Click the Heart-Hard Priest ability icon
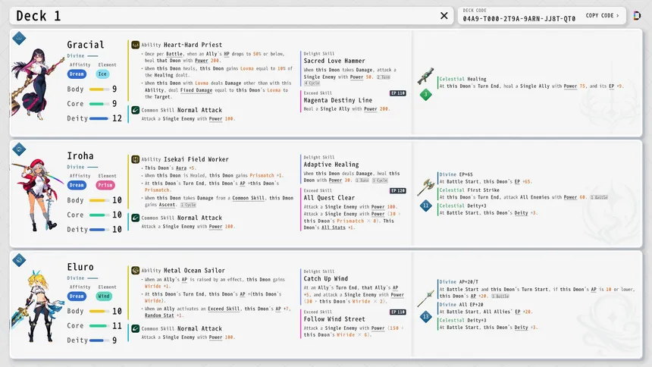The image size is (652, 367). click(135, 45)
